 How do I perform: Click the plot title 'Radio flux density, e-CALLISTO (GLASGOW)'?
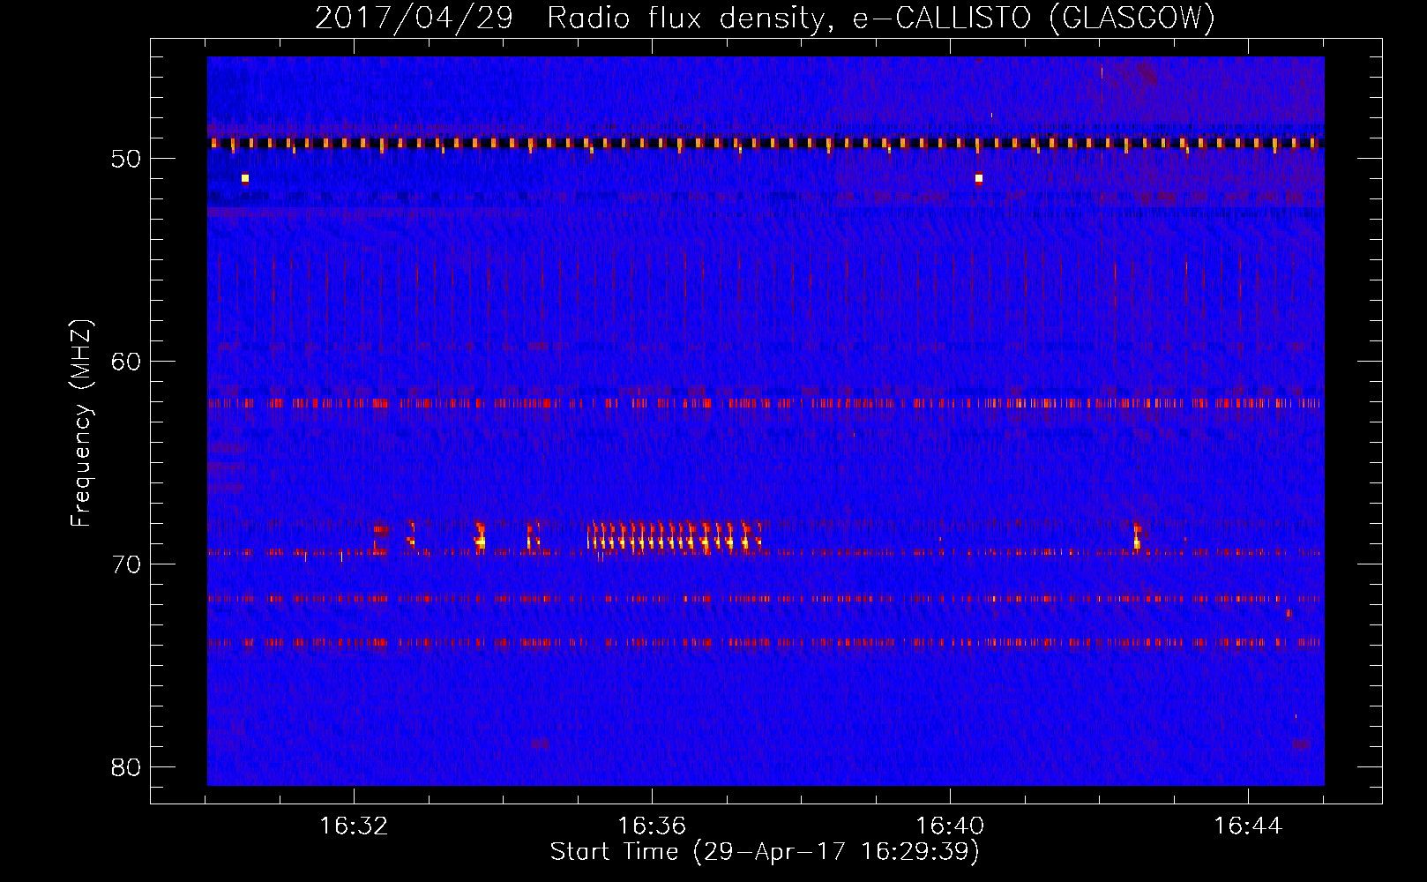pyautogui.click(x=880, y=18)
